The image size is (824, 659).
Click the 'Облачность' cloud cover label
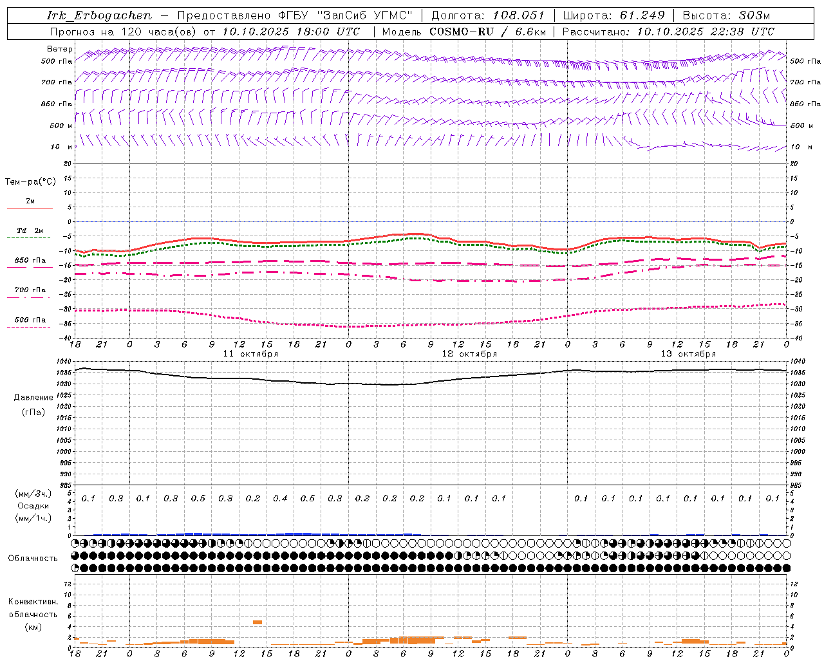(x=32, y=558)
